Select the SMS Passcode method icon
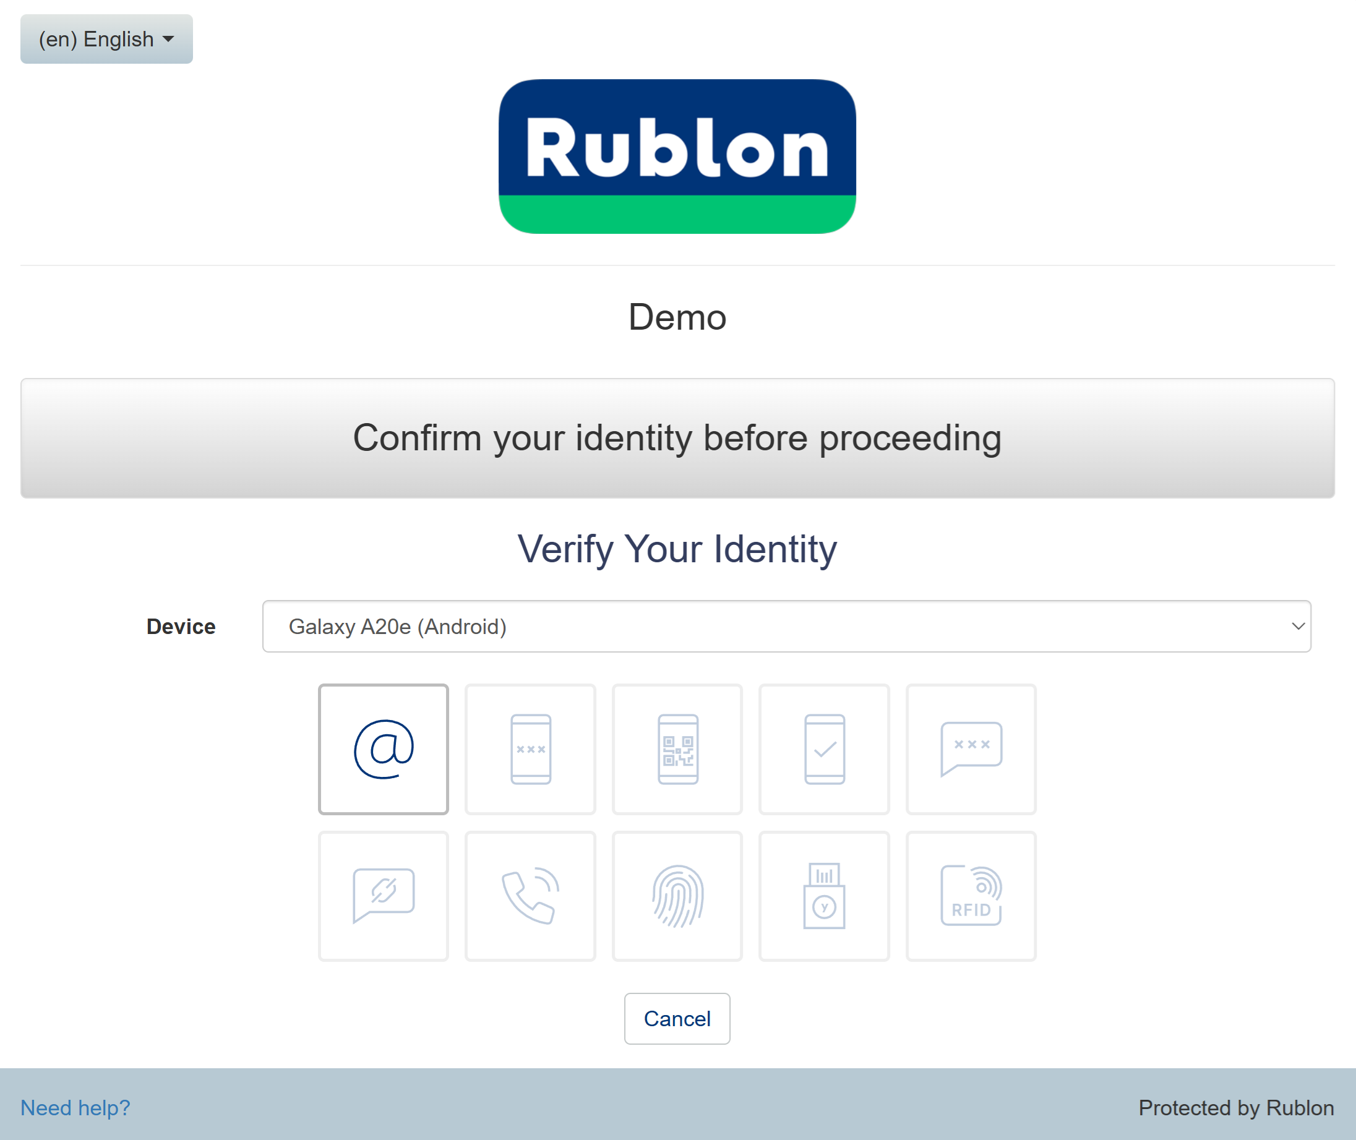The width and height of the screenshot is (1356, 1140). (x=971, y=749)
